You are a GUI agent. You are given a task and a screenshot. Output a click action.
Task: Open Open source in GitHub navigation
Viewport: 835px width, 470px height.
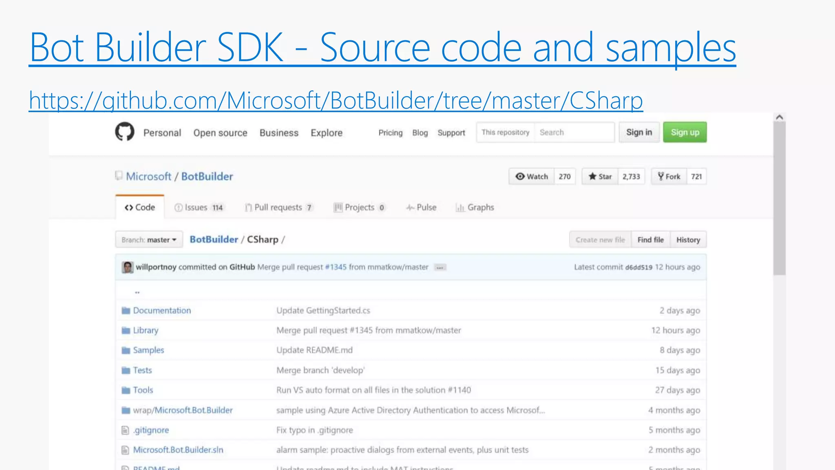click(x=220, y=133)
